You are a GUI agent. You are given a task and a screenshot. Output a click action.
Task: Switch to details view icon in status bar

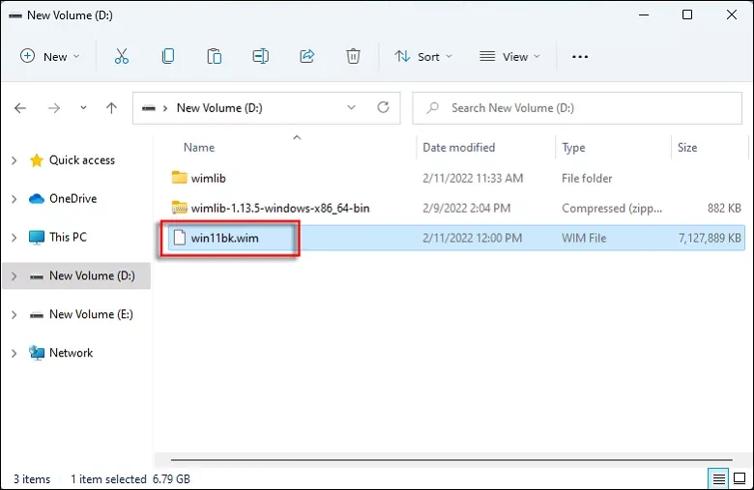pyautogui.click(x=718, y=479)
